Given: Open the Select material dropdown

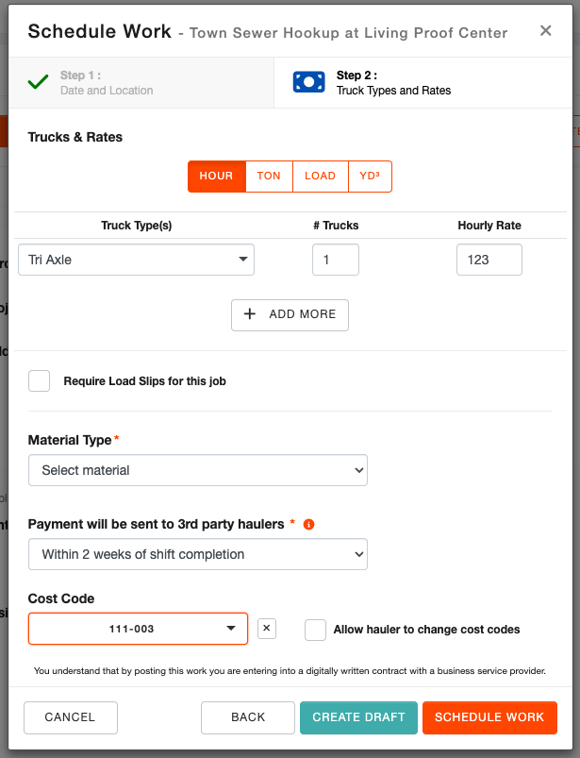Looking at the screenshot, I should click(x=197, y=470).
